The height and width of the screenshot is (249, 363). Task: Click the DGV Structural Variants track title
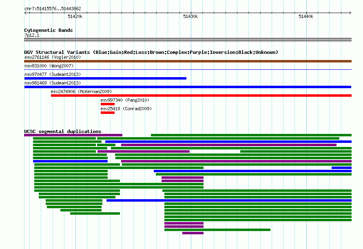coord(151,52)
